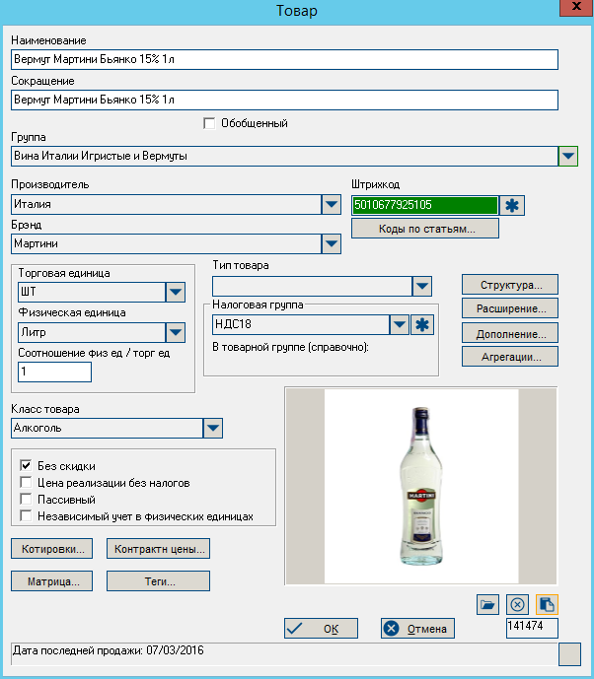Open the Производитель dropdown list

pos(332,204)
